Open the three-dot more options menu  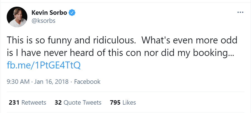coord(240,13)
